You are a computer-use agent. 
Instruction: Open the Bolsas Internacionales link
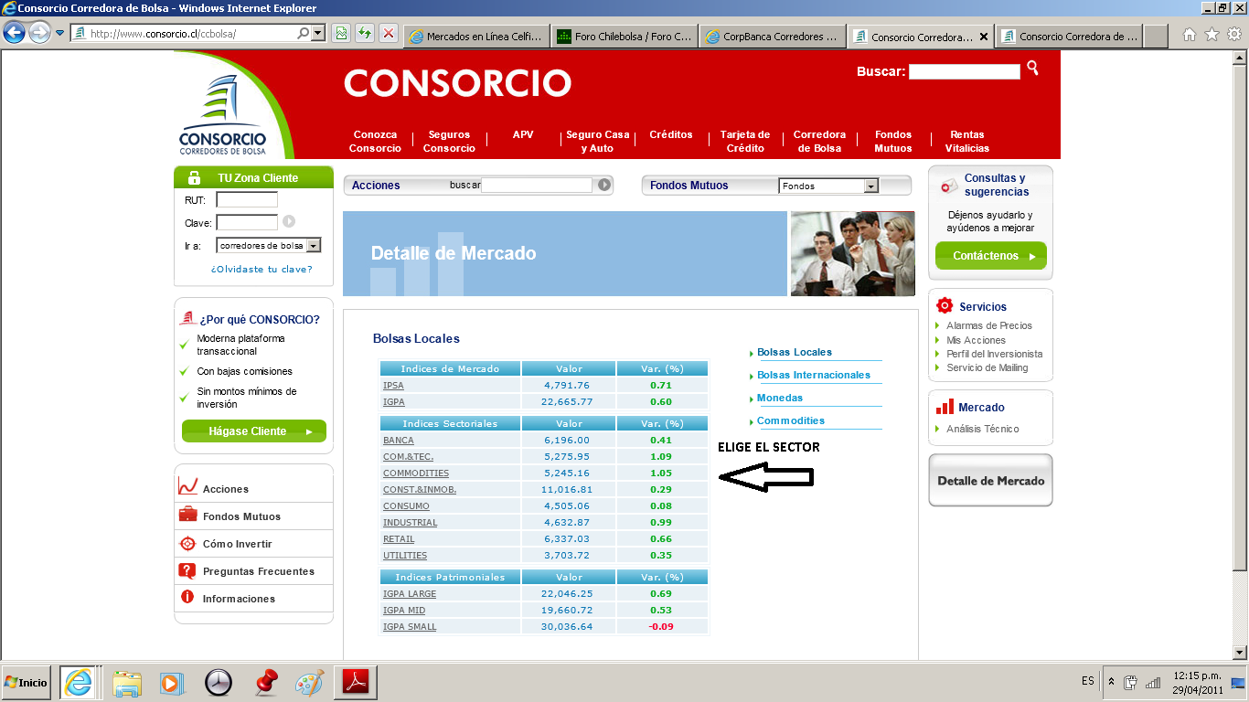coord(814,375)
